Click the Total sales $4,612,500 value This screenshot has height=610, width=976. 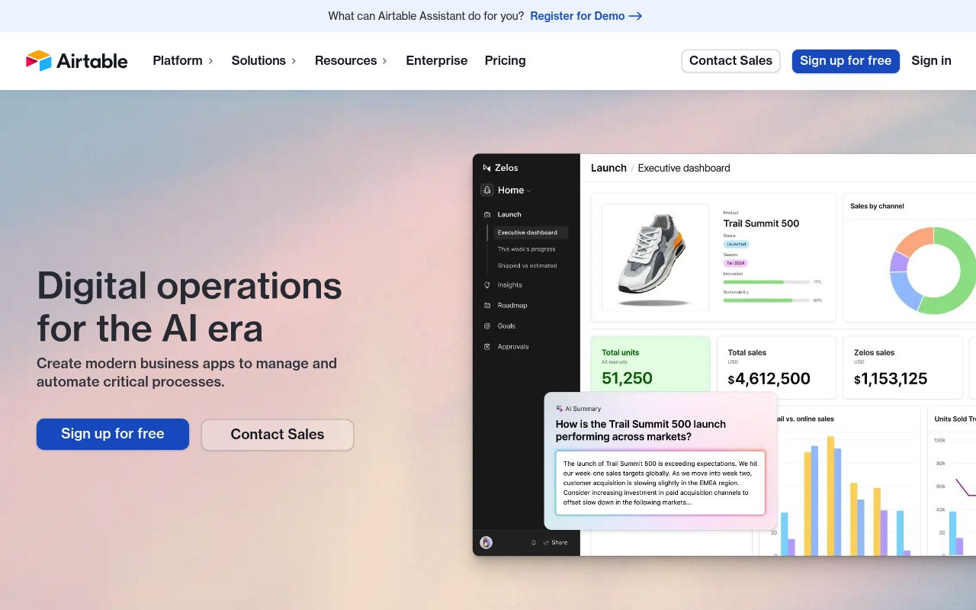click(x=769, y=379)
